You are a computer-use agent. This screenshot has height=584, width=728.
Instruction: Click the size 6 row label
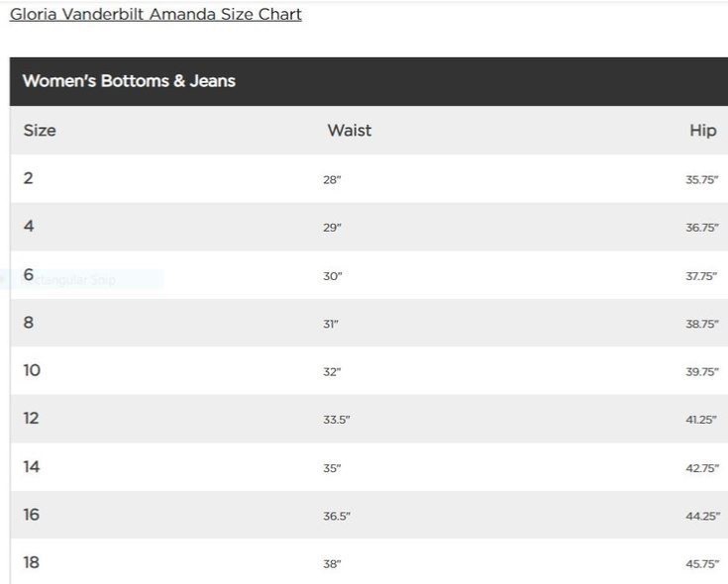29,274
